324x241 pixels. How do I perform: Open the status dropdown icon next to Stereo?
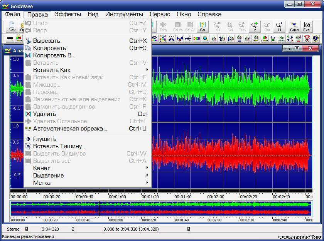(x=27, y=229)
